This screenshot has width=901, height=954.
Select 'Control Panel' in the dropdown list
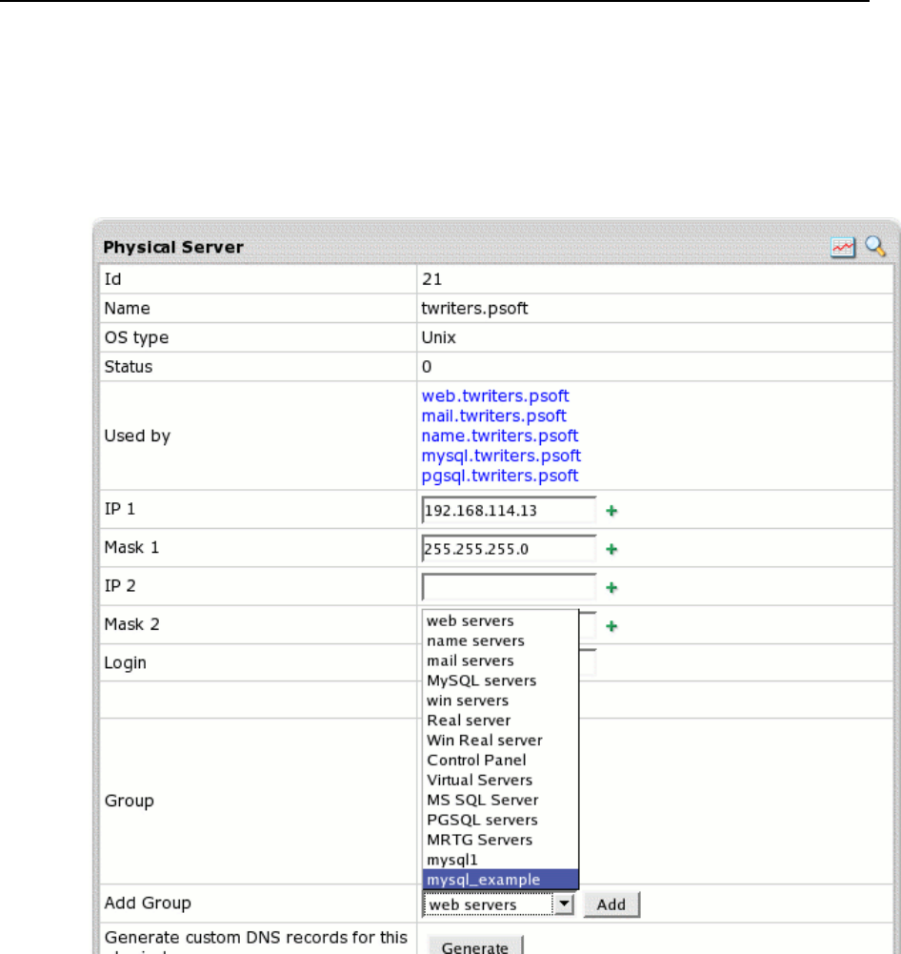click(x=500, y=761)
